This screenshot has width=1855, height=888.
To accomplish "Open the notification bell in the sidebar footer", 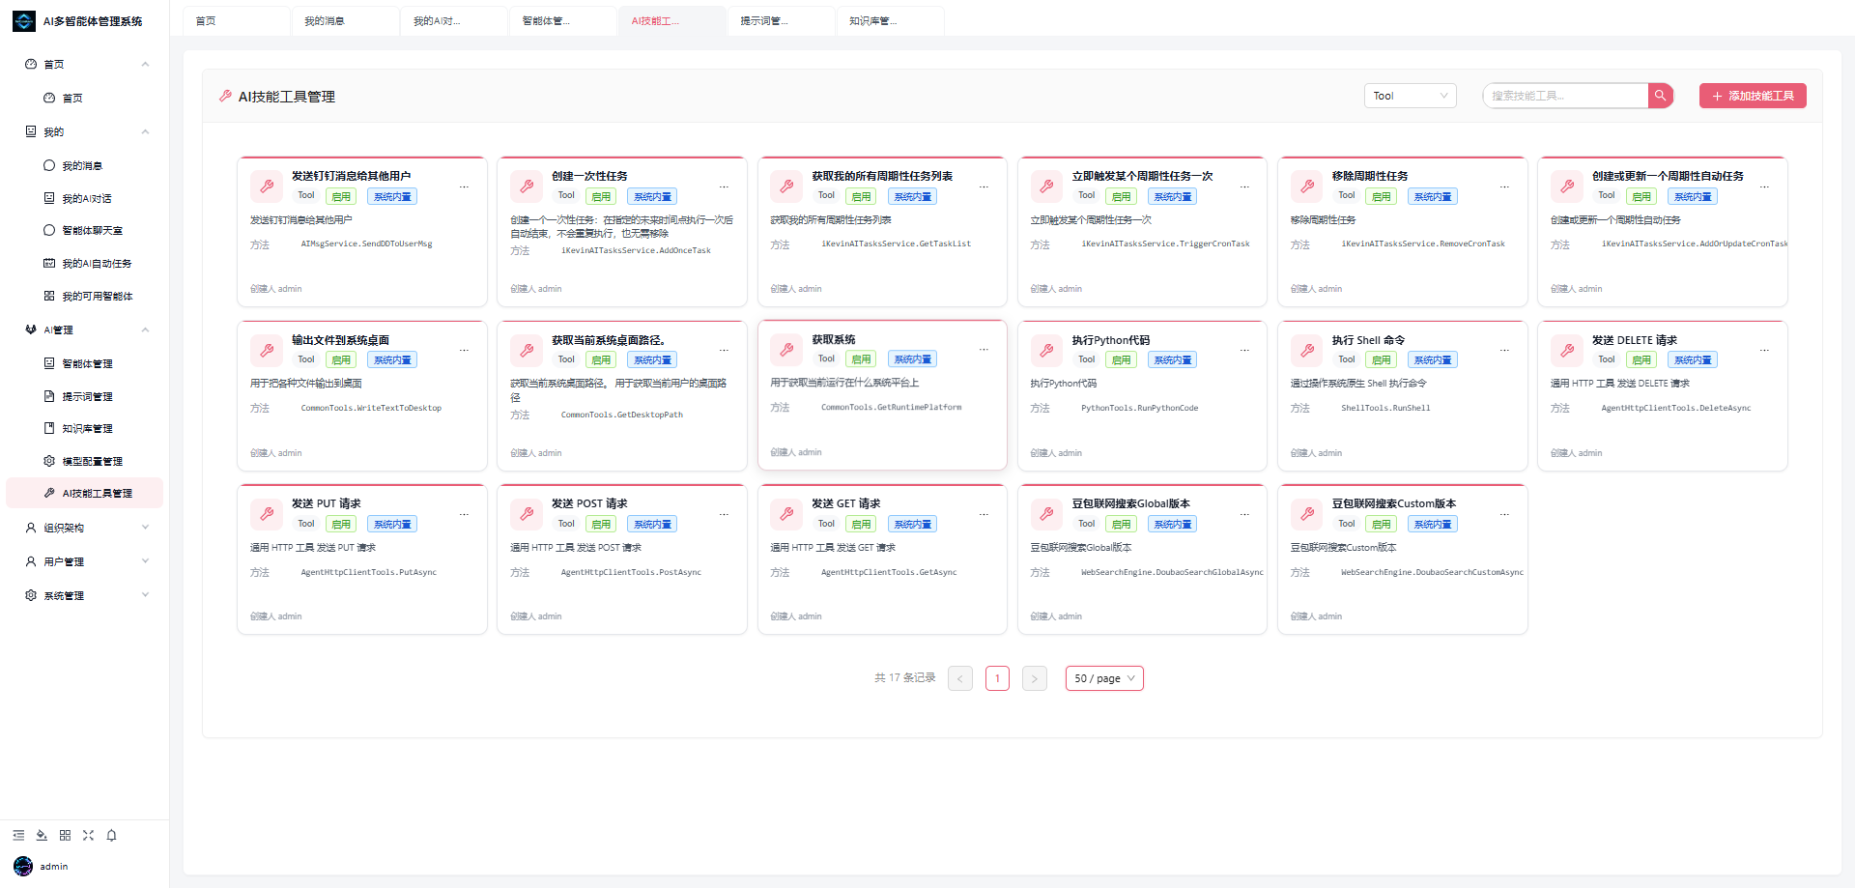I will click(111, 836).
